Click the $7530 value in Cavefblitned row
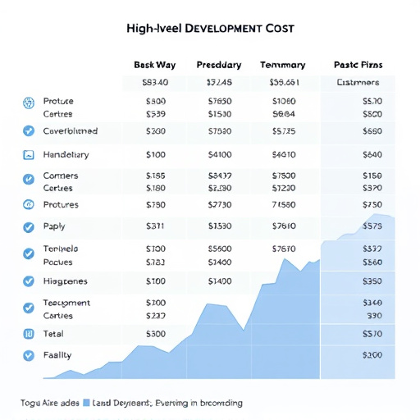Image resolution: width=420 pixels, height=420 pixels. [x=220, y=131]
